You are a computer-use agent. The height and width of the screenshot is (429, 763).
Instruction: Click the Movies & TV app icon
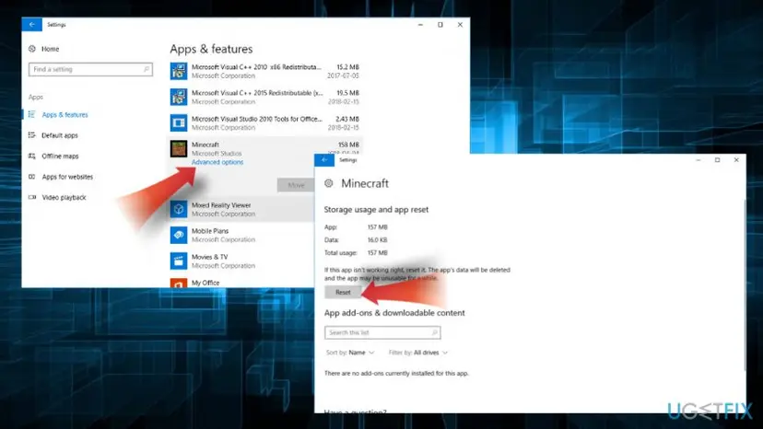click(x=179, y=261)
